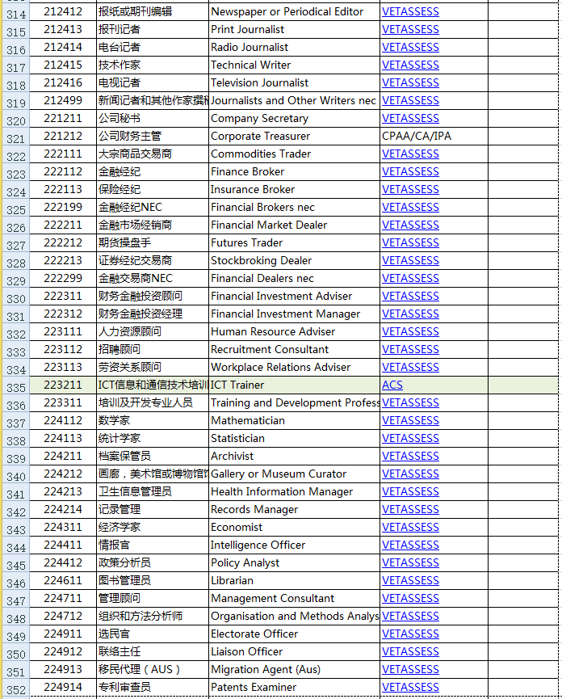This screenshot has height=699, width=562.
Task: Select the cell 'Management Consultant'
Action: click(x=294, y=599)
